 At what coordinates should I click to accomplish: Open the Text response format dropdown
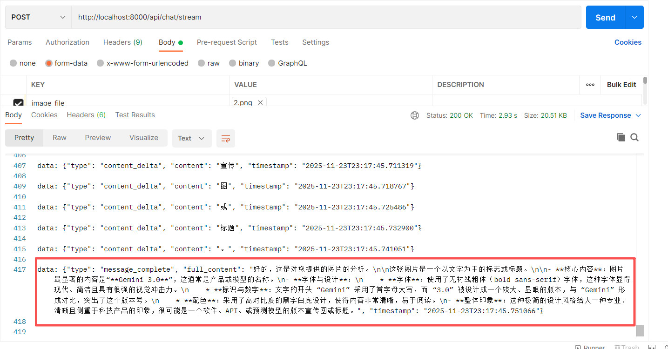click(x=191, y=138)
